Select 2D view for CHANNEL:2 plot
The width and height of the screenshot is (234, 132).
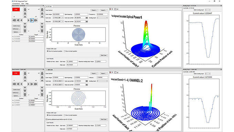(x=115, y=72)
